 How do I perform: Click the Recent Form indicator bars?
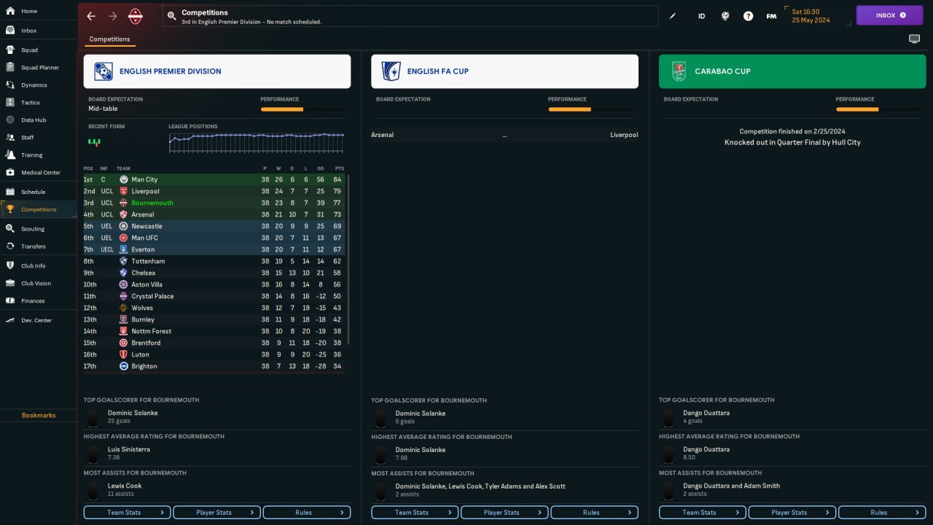(x=94, y=141)
